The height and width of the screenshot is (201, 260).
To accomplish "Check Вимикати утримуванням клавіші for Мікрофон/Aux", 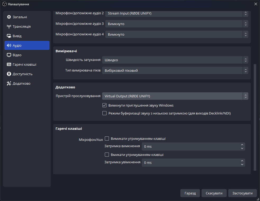I will [x=107, y=138].
